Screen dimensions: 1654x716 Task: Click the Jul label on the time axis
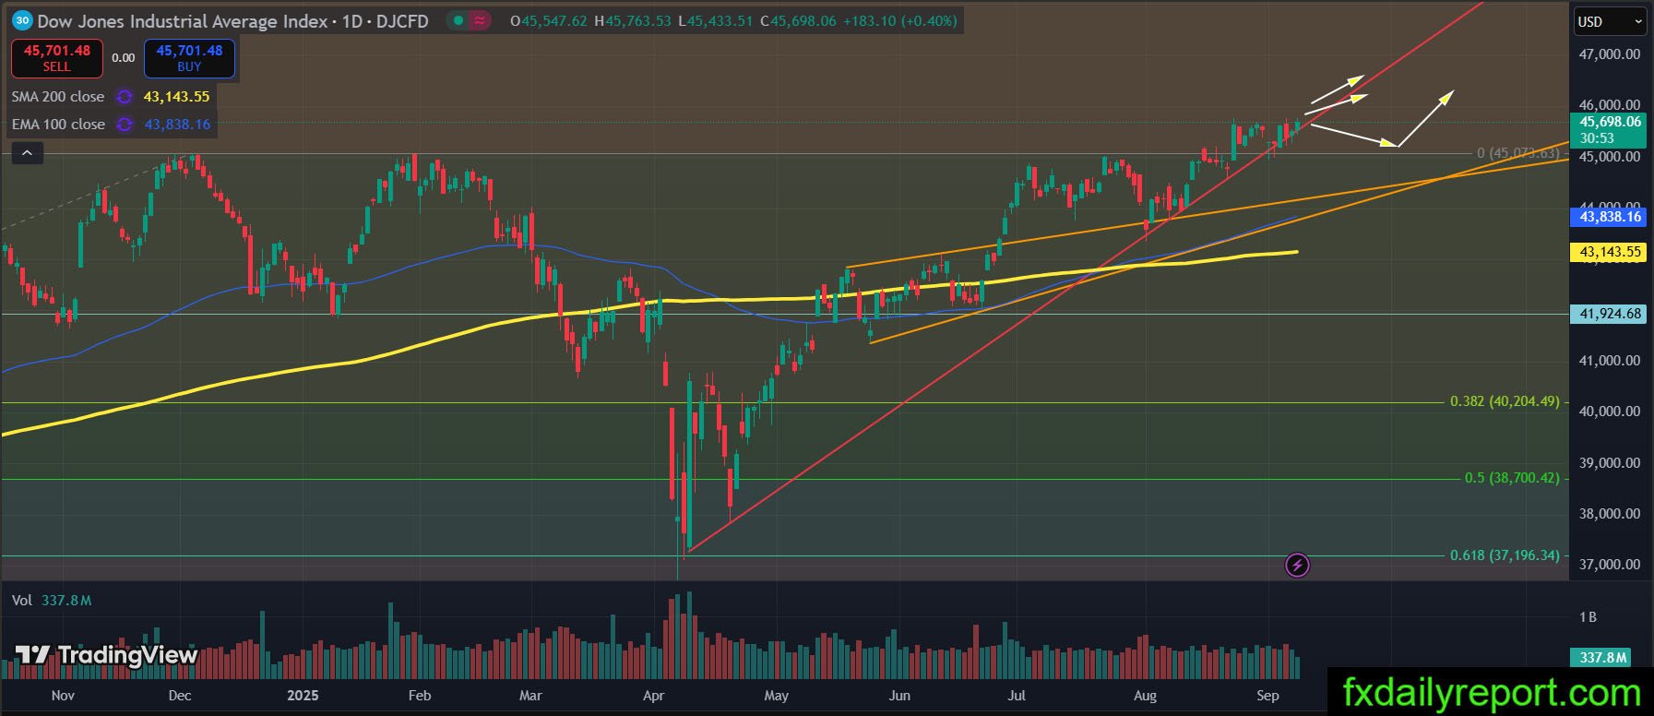coord(1017,696)
